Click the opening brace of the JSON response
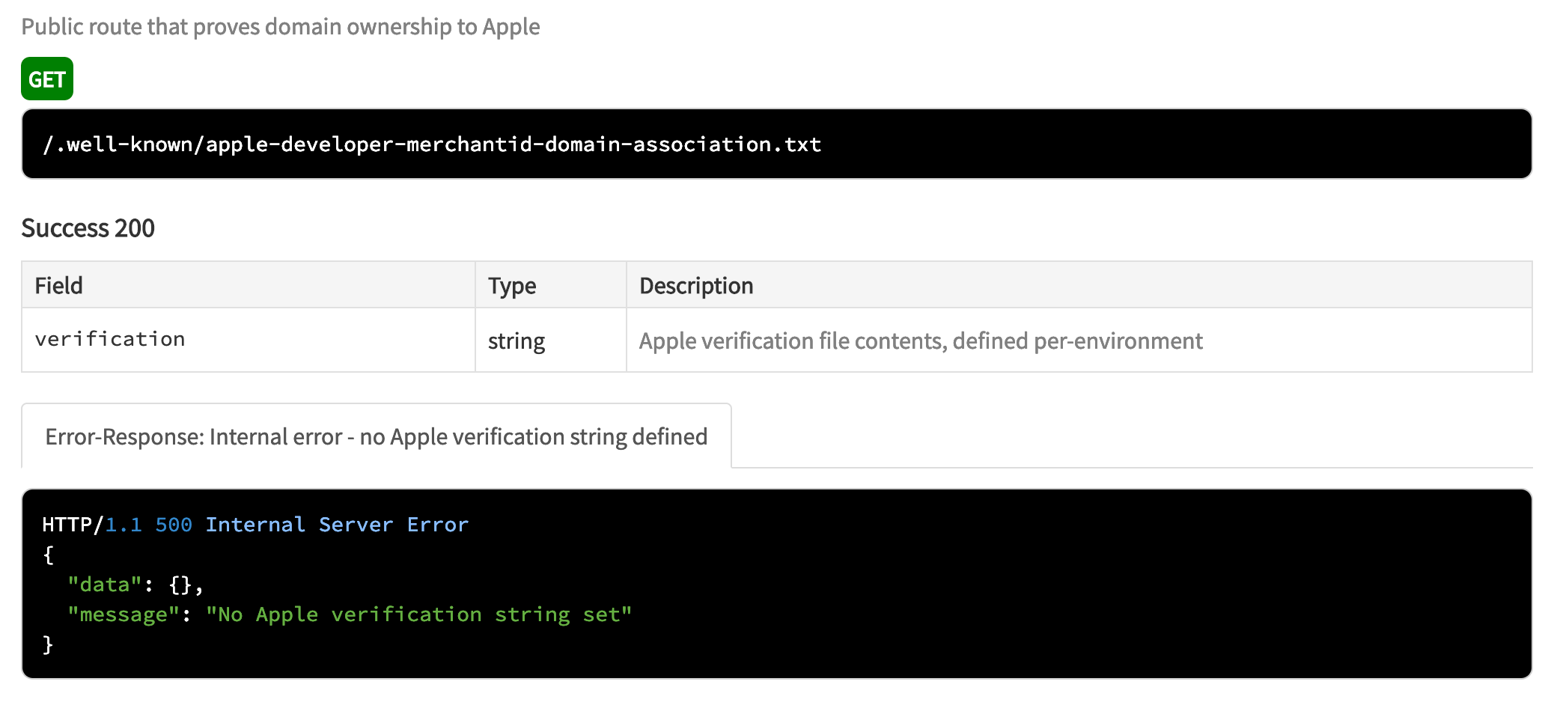The width and height of the screenshot is (1554, 702). 49,555
